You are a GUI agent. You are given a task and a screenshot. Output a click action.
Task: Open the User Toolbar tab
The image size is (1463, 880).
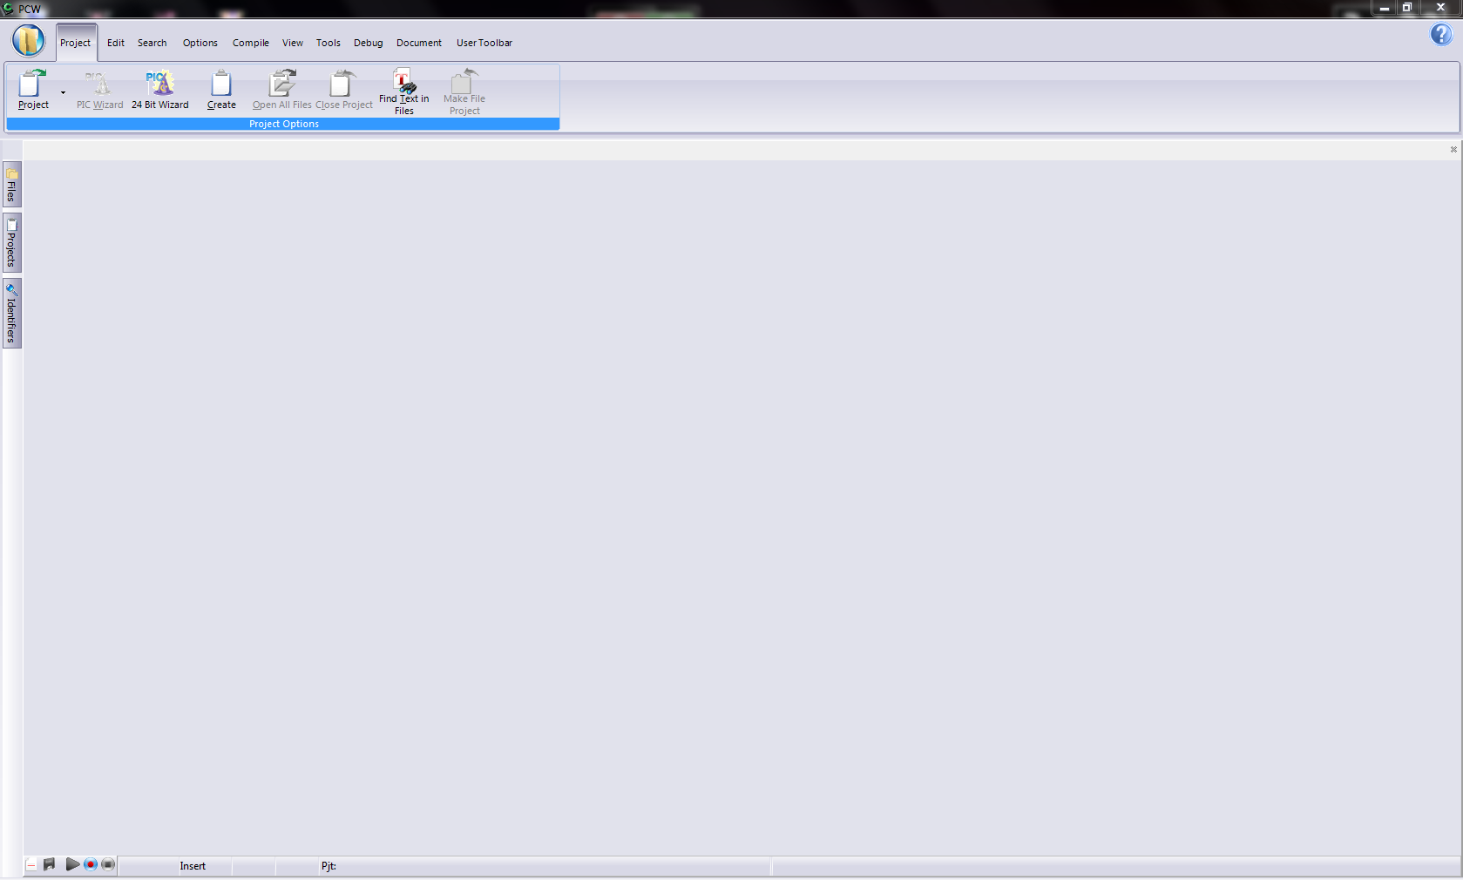click(x=484, y=43)
